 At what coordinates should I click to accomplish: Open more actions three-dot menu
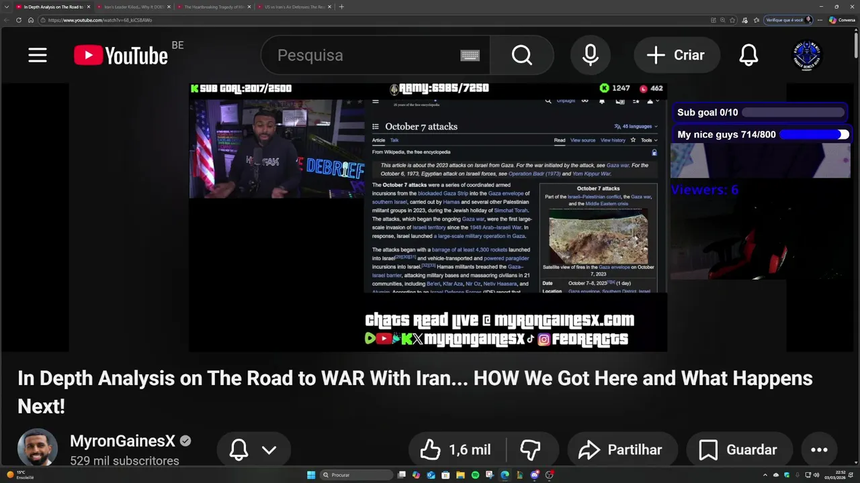pyautogui.click(x=819, y=449)
